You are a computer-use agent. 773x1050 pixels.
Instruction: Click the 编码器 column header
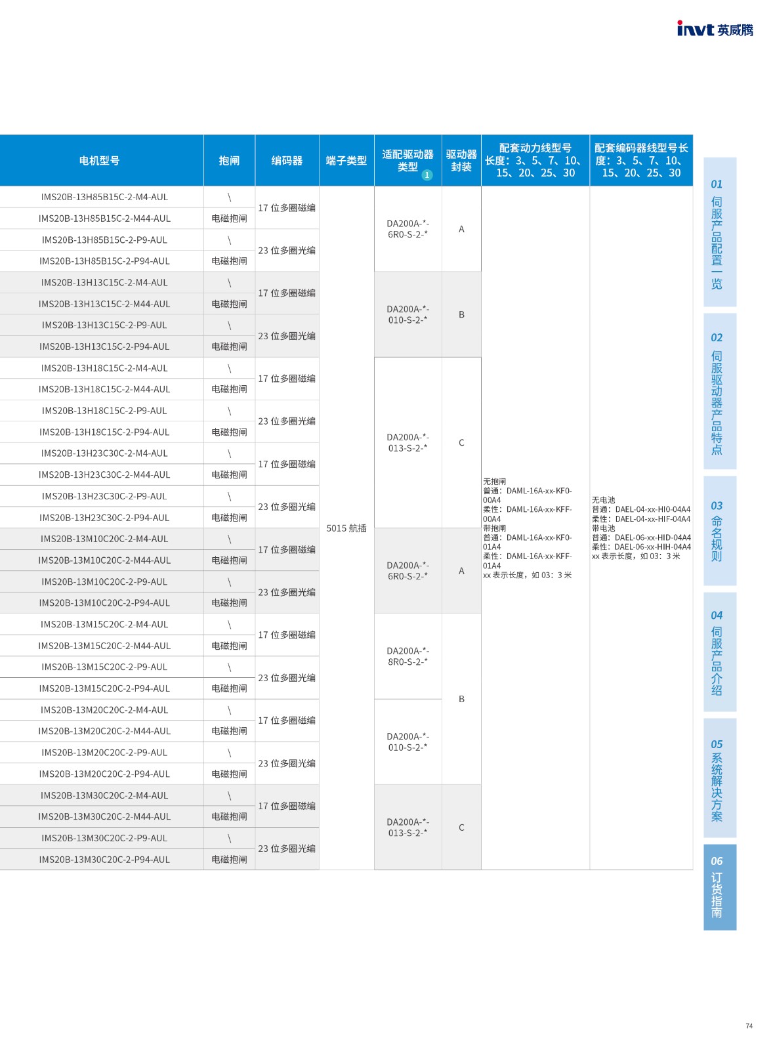click(287, 161)
